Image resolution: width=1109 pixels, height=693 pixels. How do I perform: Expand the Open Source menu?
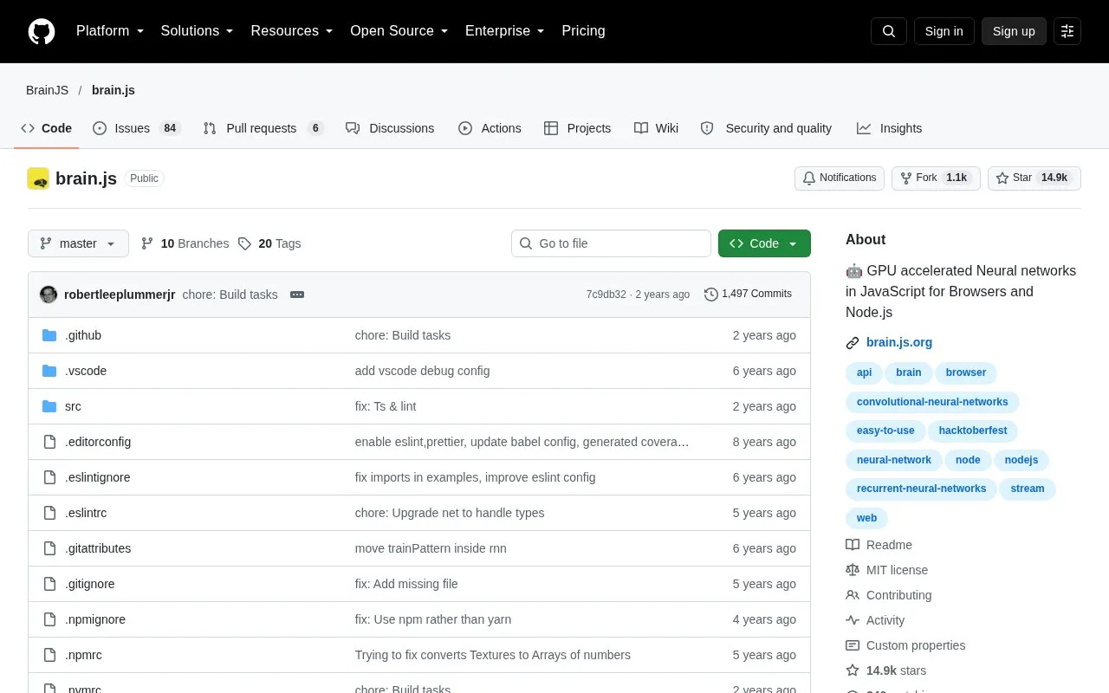pyautogui.click(x=399, y=31)
